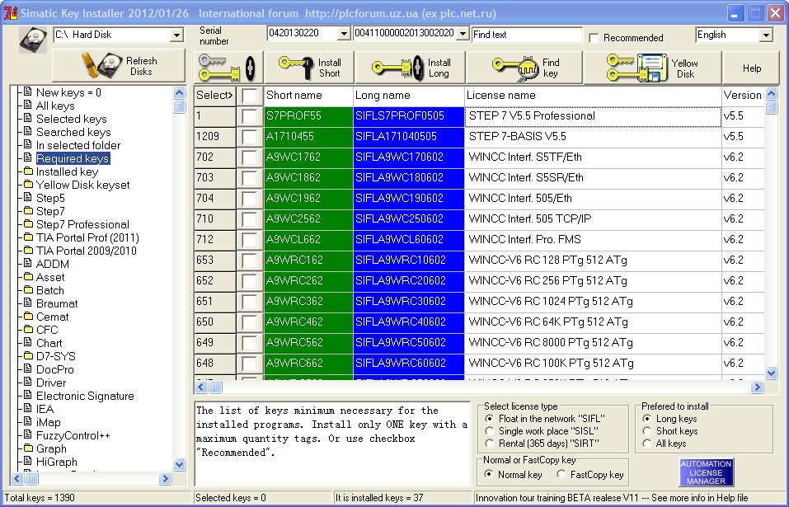Click the Refresh Disks button
The height and width of the screenshot is (507, 789).
(x=119, y=66)
